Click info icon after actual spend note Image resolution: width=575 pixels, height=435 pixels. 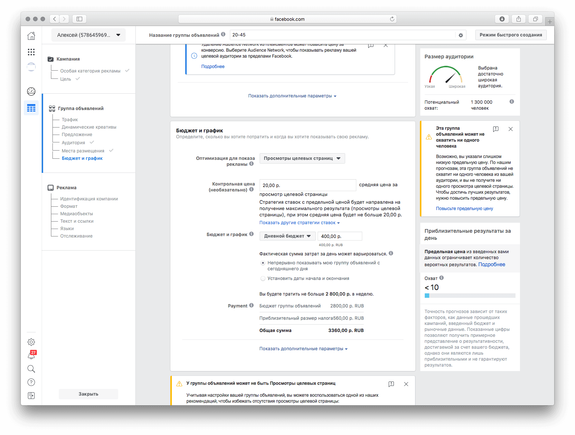[391, 253]
